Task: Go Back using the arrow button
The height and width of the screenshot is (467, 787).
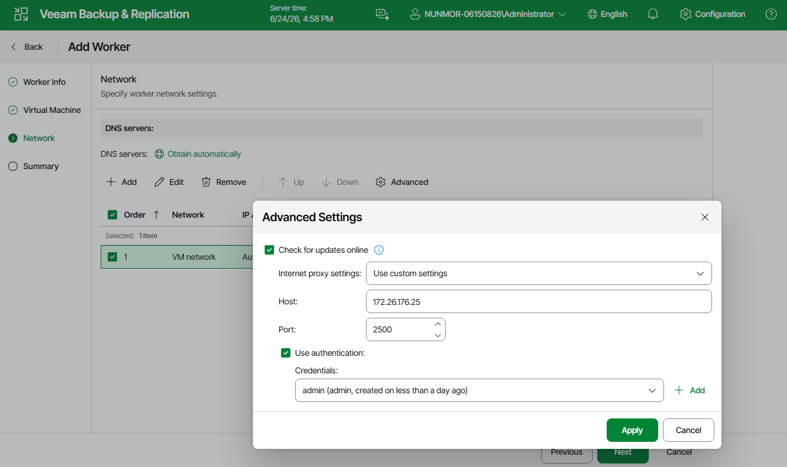Action: coord(14,47)
